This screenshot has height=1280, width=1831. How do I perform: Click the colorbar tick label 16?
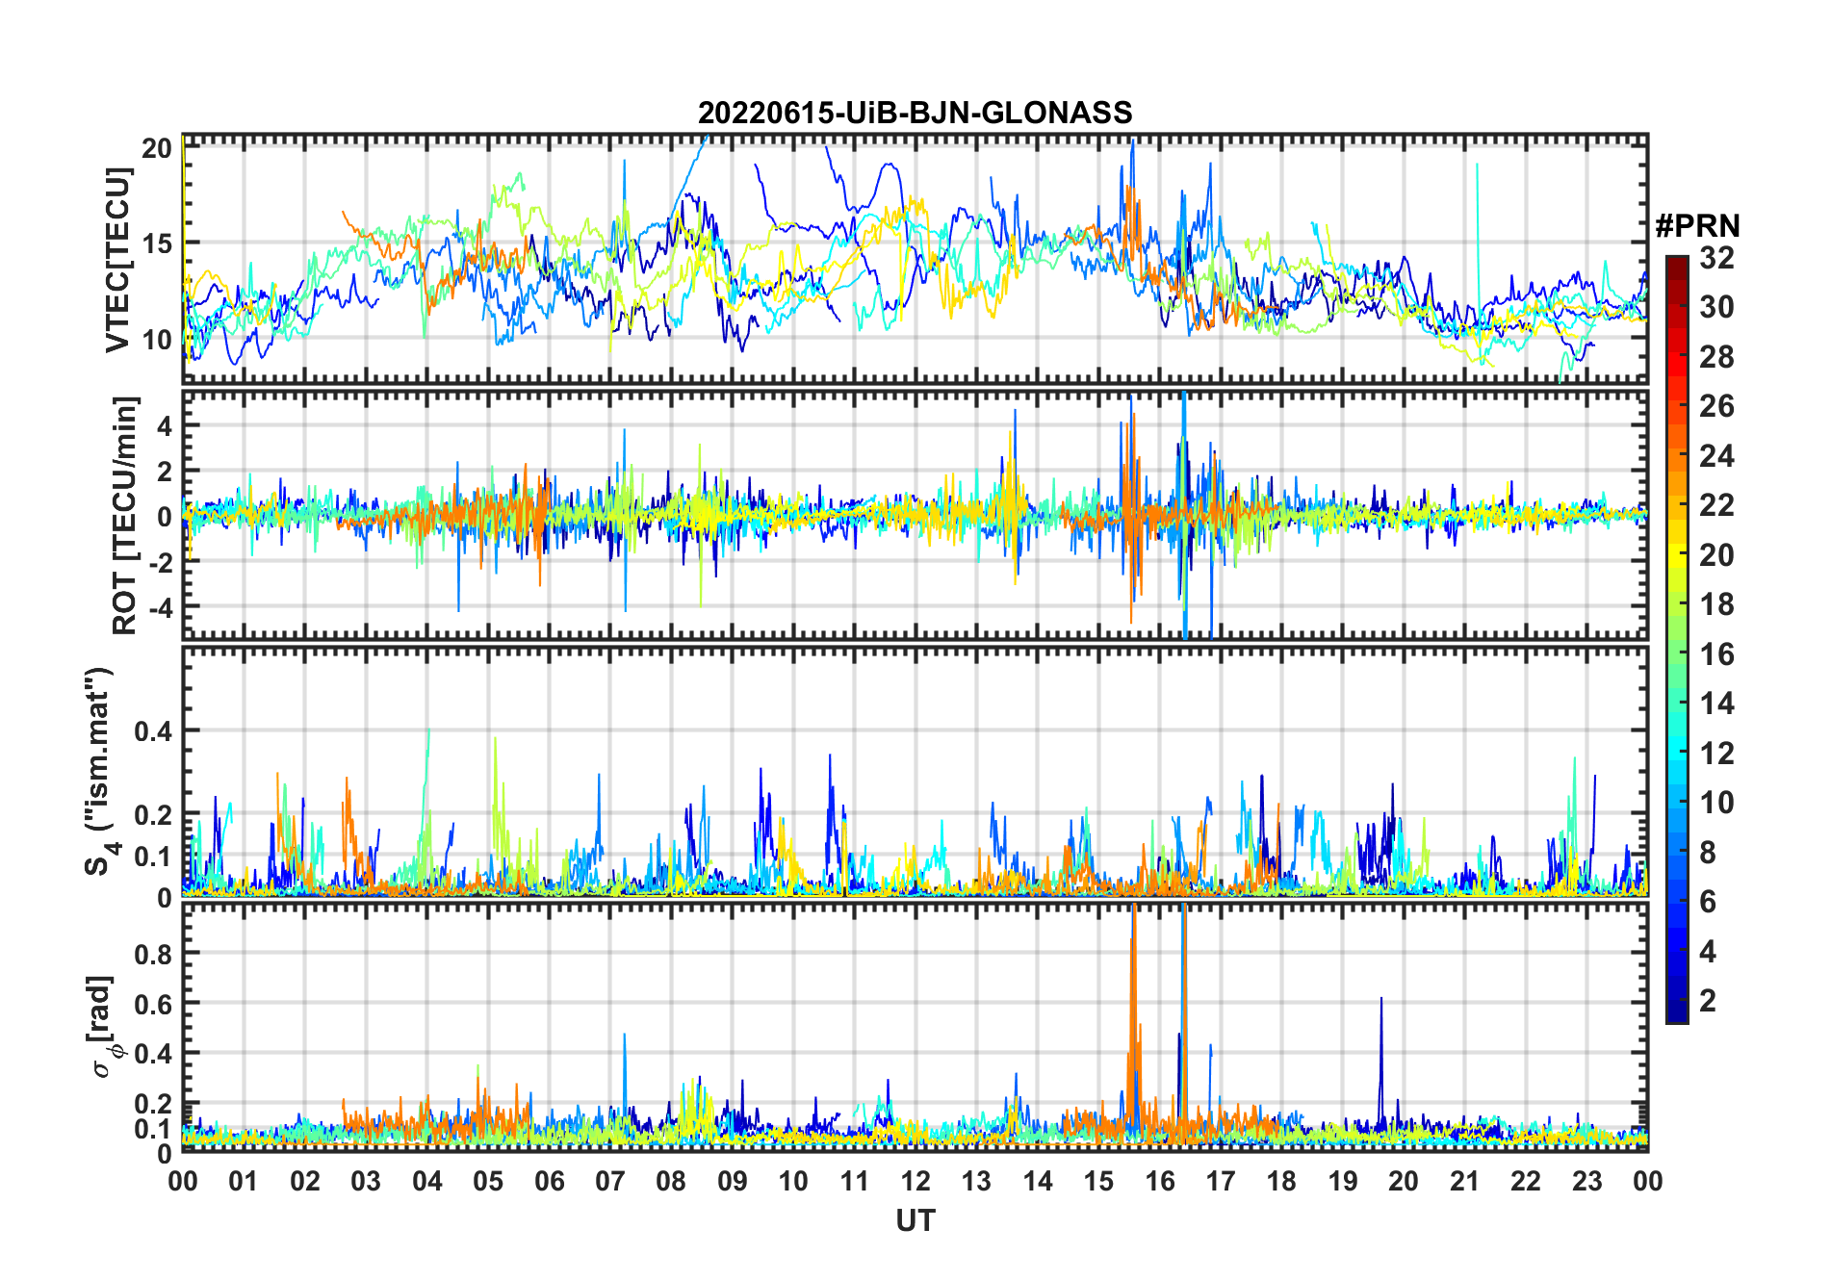tap(1716, 654)
